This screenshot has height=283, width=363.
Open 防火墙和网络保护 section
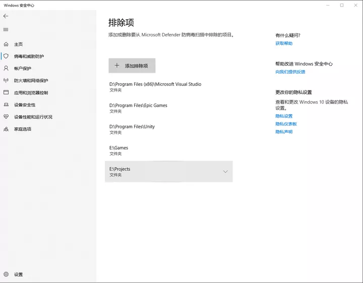31,80
